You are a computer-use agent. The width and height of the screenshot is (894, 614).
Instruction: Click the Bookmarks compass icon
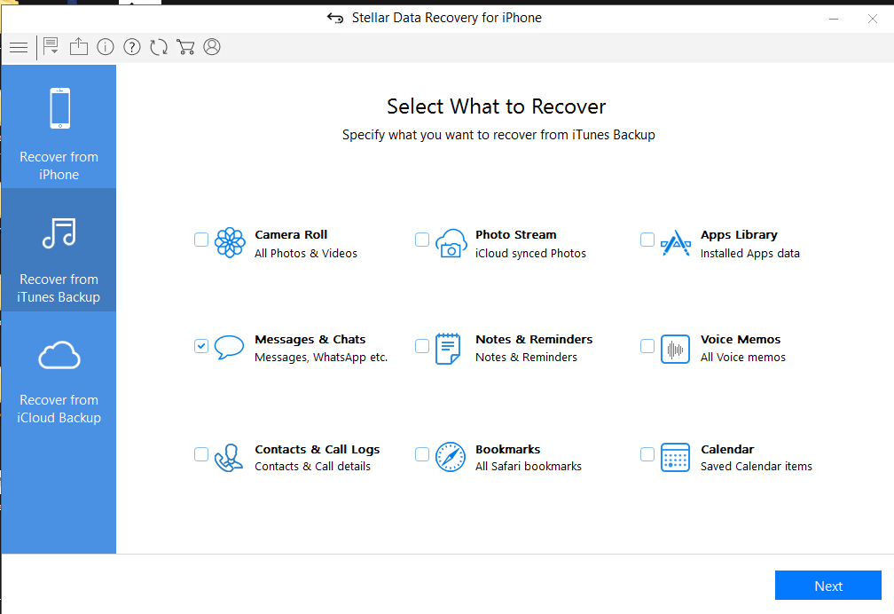click(451, 457)
